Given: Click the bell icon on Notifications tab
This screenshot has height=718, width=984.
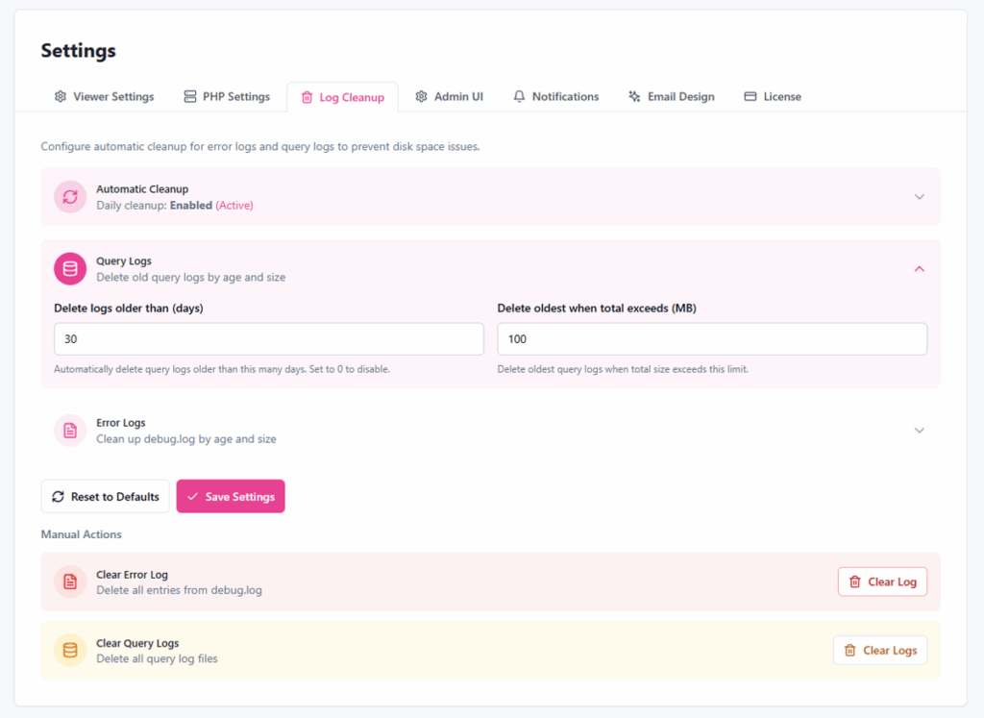Looking at the screenshot, I should [x=519, y=97].
